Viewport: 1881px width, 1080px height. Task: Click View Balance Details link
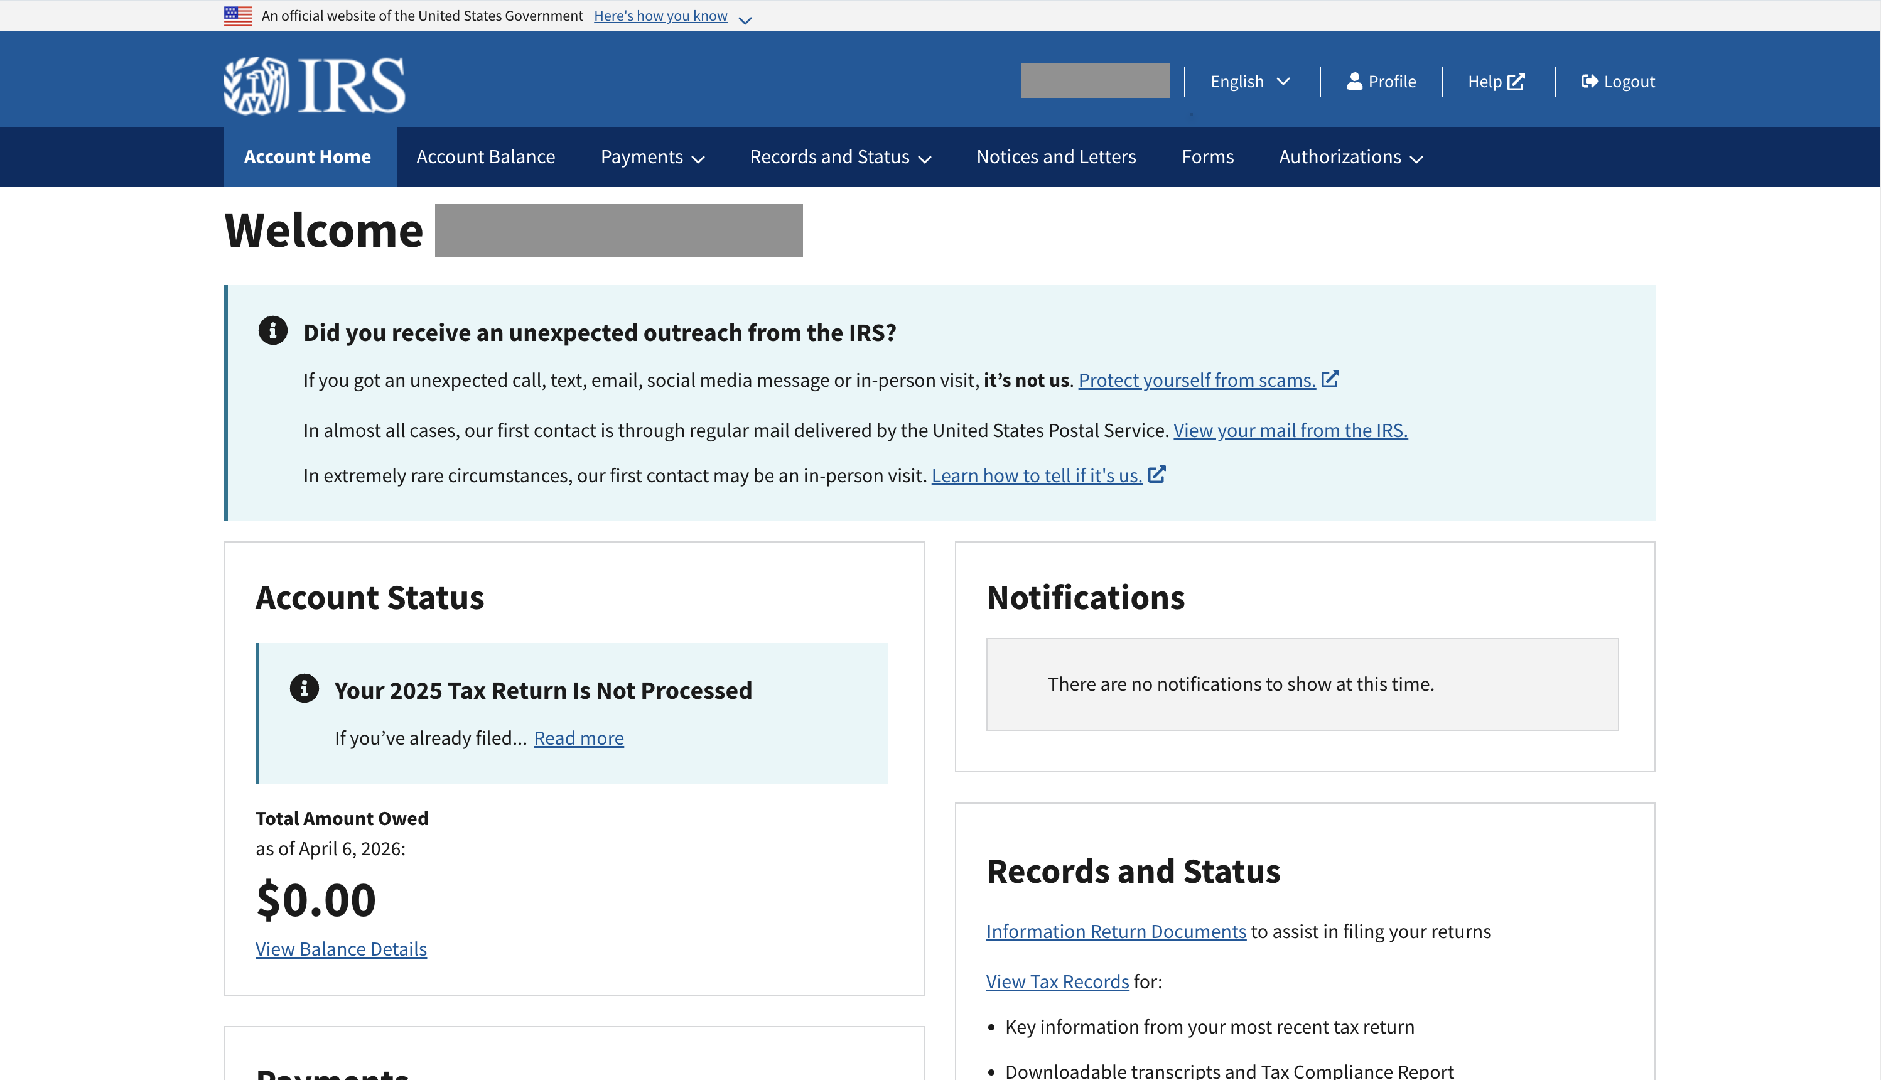[x=341, y=949]
